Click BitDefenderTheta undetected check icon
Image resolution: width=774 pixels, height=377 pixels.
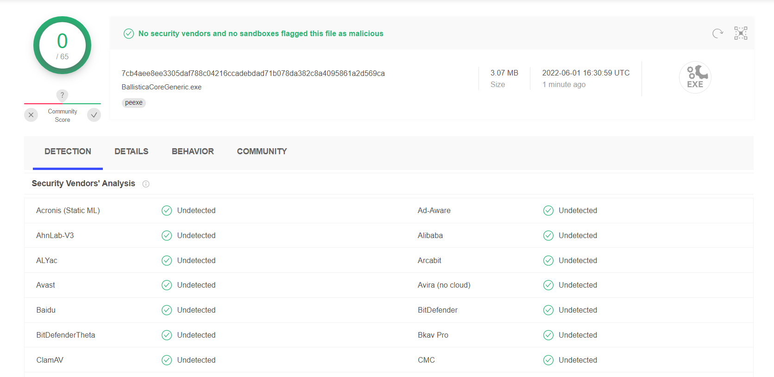[x=167, y=335]
